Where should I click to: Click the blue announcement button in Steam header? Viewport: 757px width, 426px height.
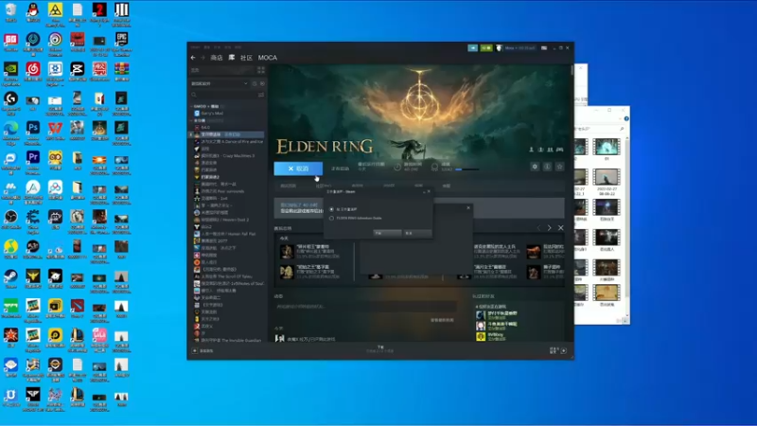click(472, 48)
